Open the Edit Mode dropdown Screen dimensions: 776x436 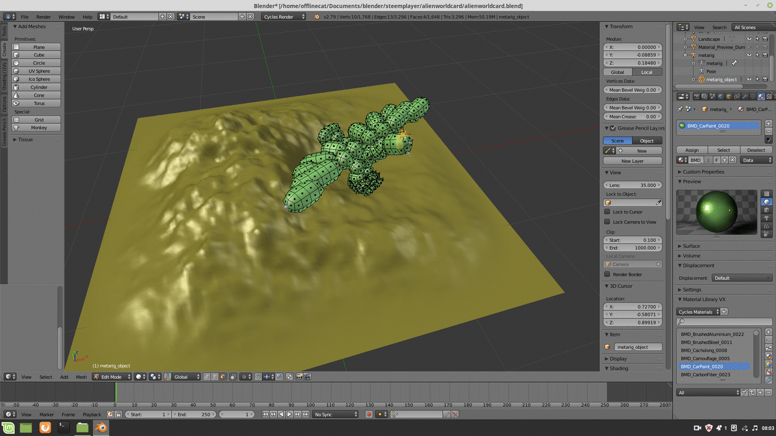[x=112, y=377]
